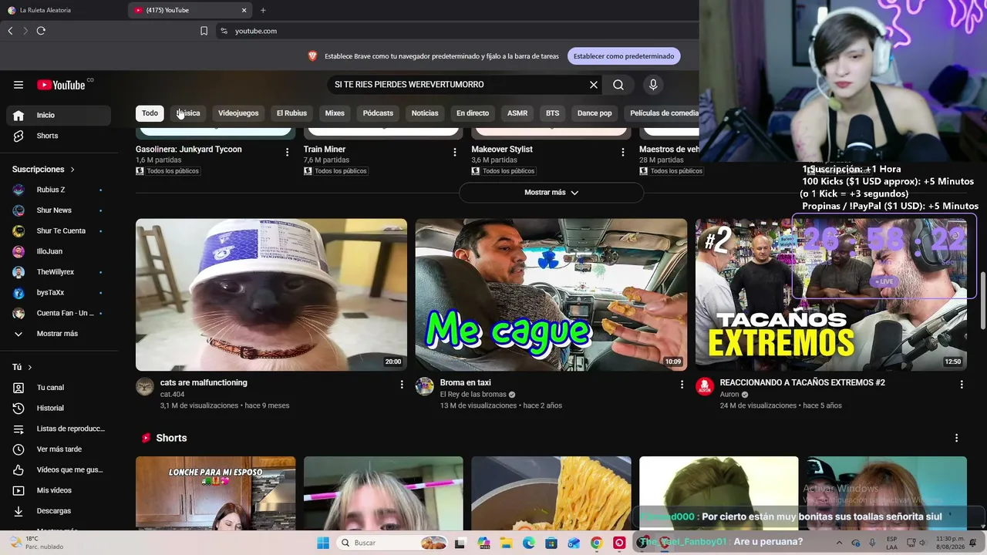Viewport: 987px width, 555px height.
Task: Open the IlloJuan subscription
Action: [x=59, y=251]
